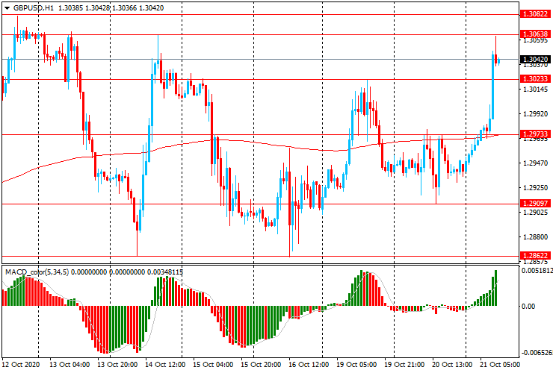Select the 1.30233 red price label
The image size is (553, 373).
point(535,79)
